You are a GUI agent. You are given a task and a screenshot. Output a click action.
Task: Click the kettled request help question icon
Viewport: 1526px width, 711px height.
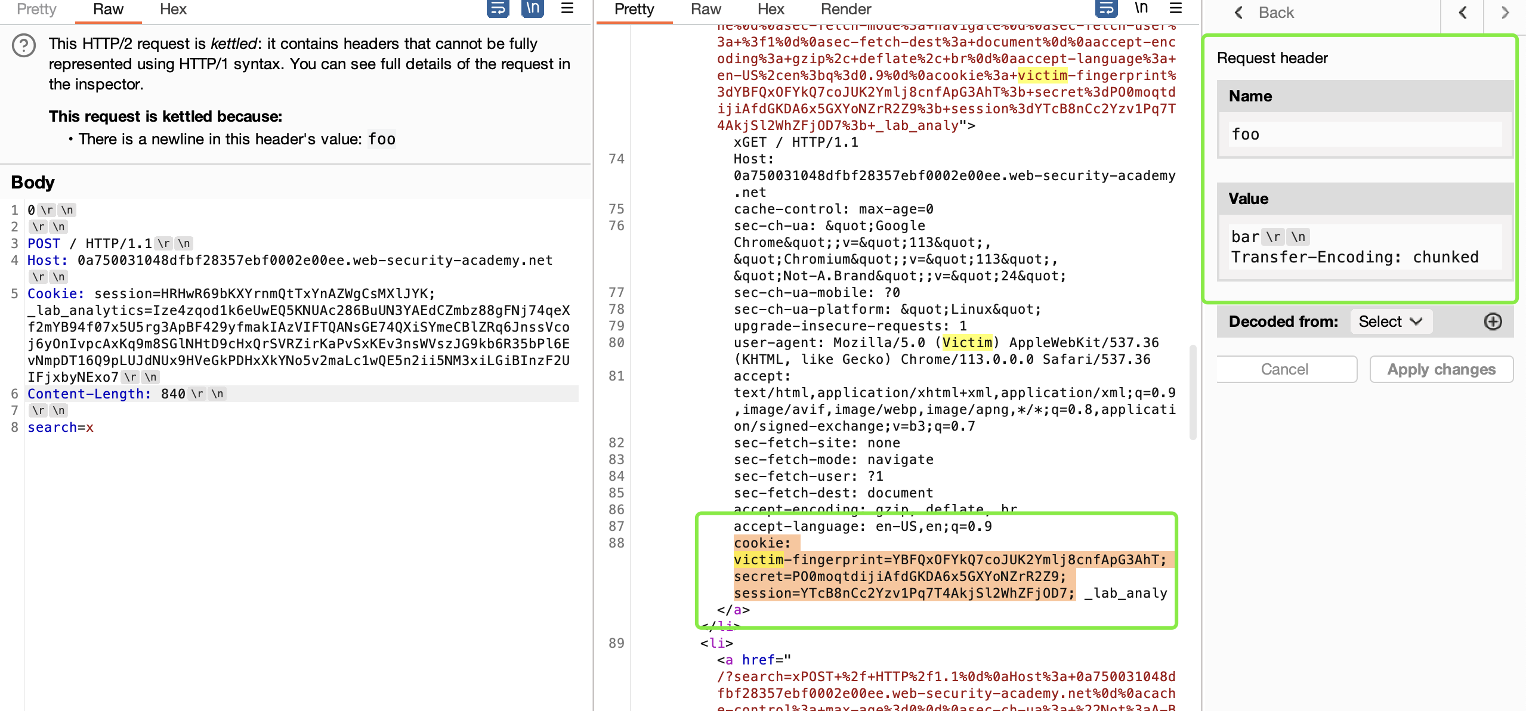[24, 46]
